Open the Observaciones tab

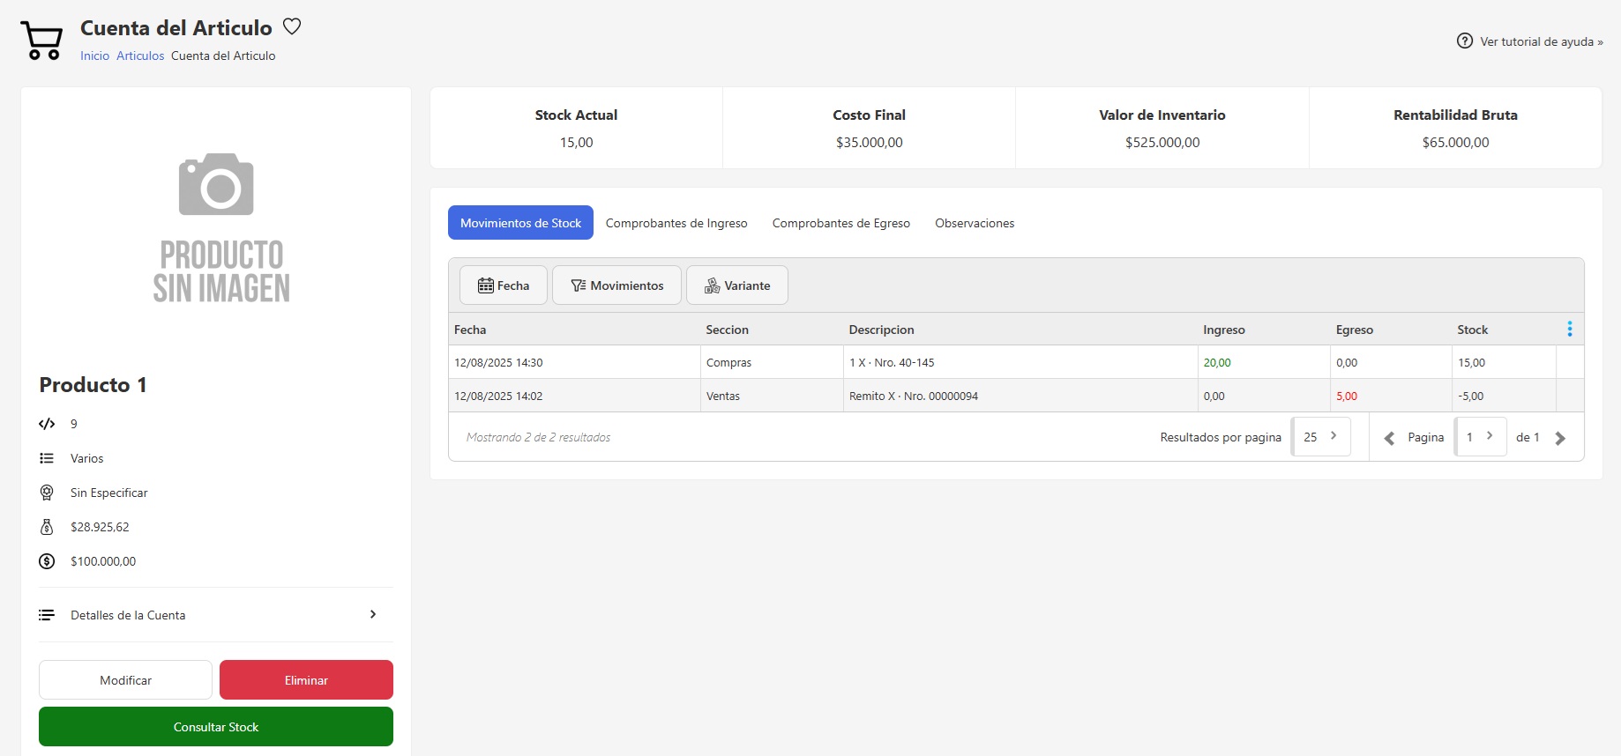click(975, 223)
